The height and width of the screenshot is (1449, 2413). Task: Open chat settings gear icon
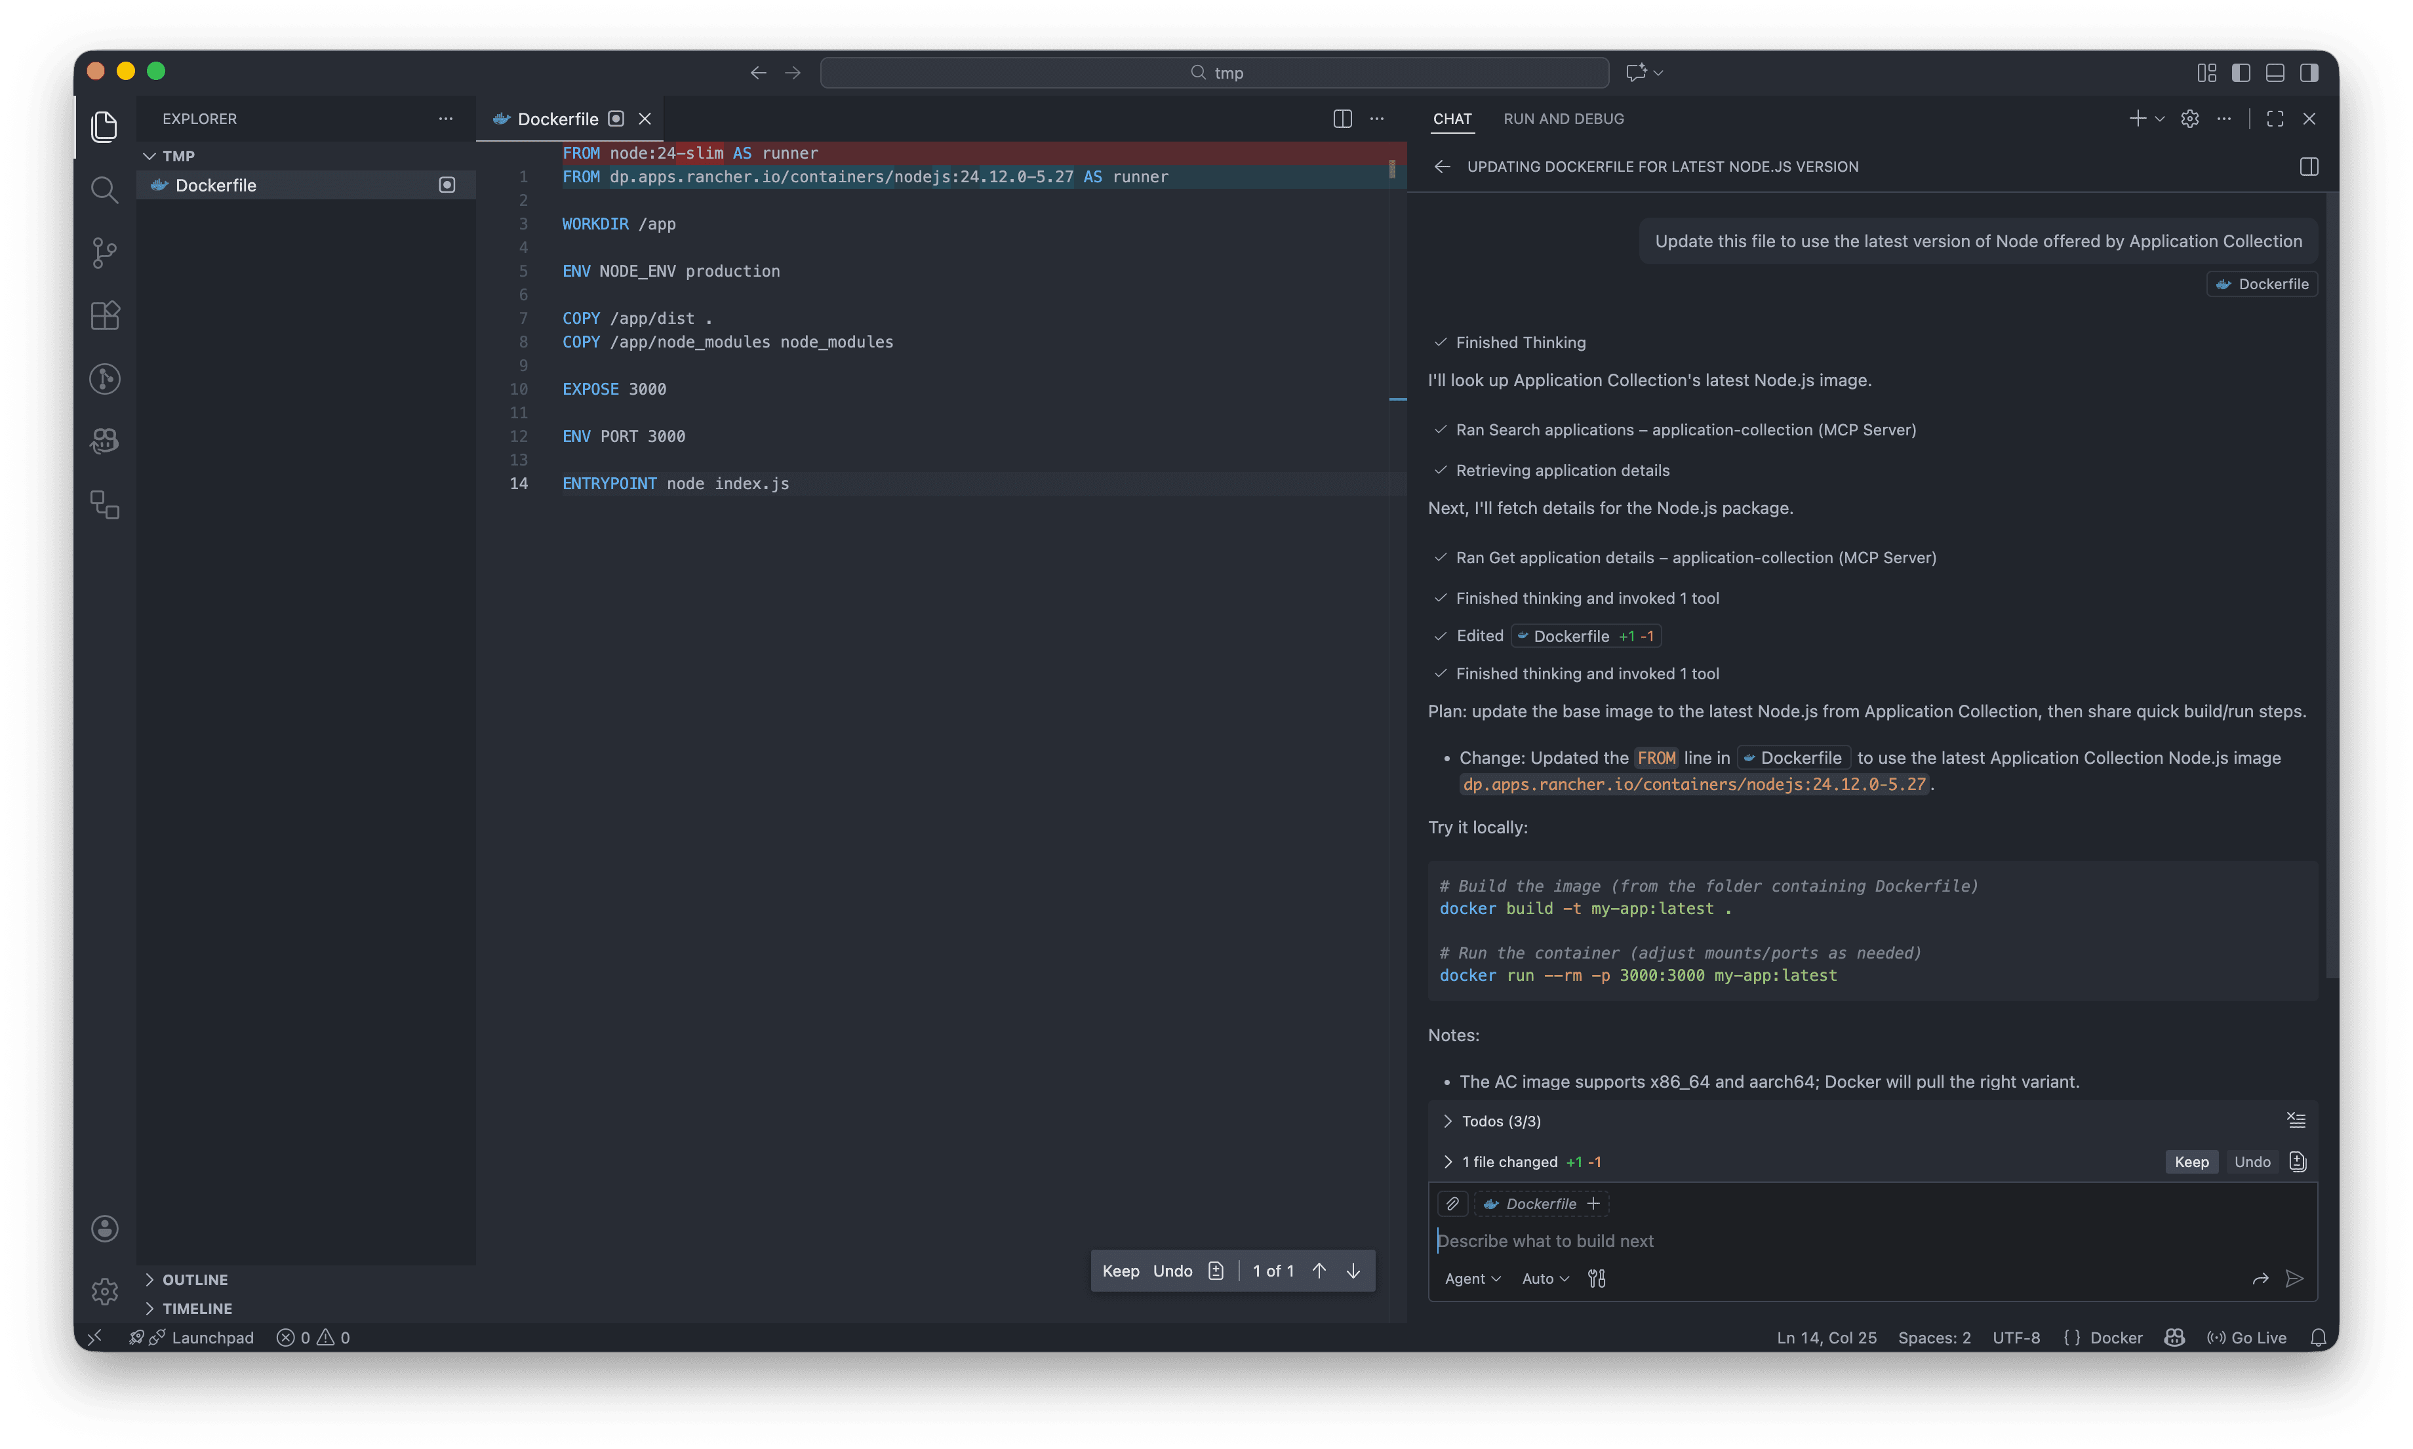(2190, 118)
